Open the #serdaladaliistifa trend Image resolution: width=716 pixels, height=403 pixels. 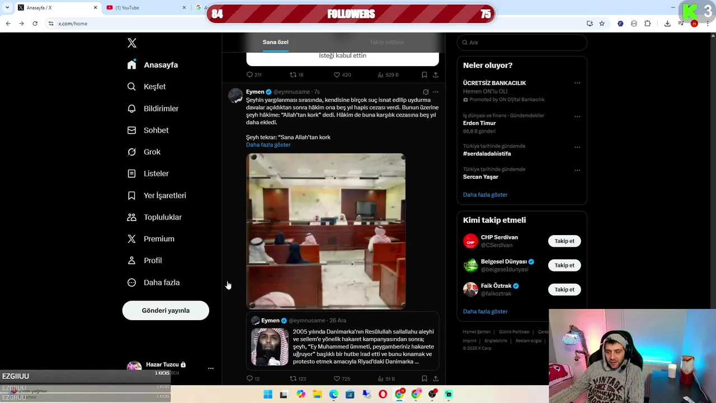[487, 154]
